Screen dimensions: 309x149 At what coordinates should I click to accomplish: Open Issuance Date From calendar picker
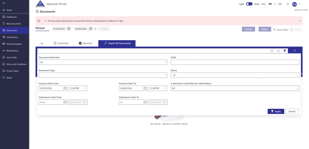(65, 88)
